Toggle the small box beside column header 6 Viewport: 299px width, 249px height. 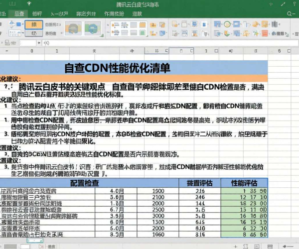(289, 51)
